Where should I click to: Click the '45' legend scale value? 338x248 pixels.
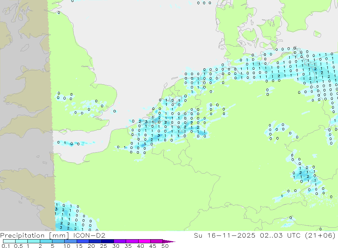153,246
